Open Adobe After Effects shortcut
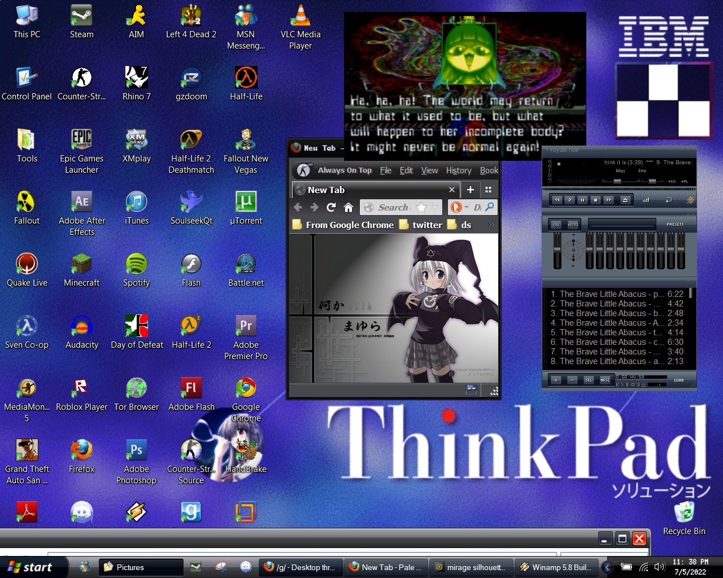The width and height of the screenshot is (723, 578). (81, 213)
